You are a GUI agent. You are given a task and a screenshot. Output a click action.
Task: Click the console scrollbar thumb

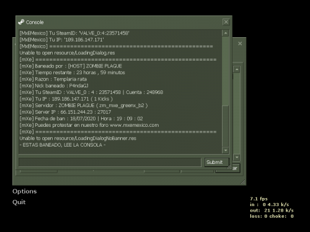point(226,126)
